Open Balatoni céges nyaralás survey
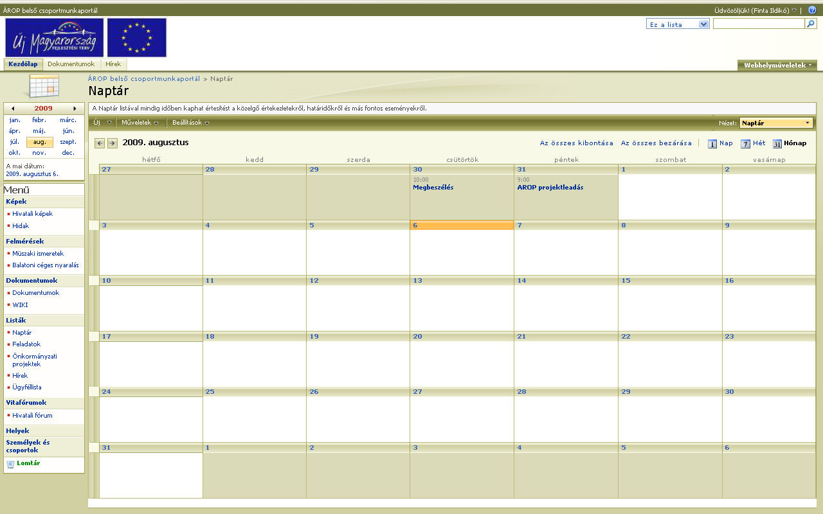The width and height of the screenshot is (823, 514). (46, 265)
